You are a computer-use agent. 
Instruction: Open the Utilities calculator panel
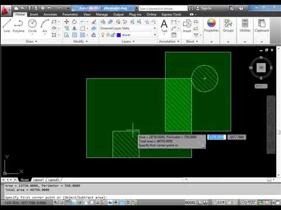[245, 25]
